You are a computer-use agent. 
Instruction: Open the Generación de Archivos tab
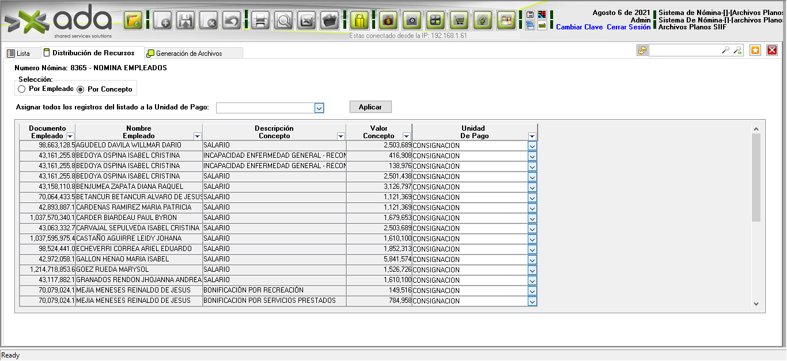pyautogui.click(x=188, y=54)
